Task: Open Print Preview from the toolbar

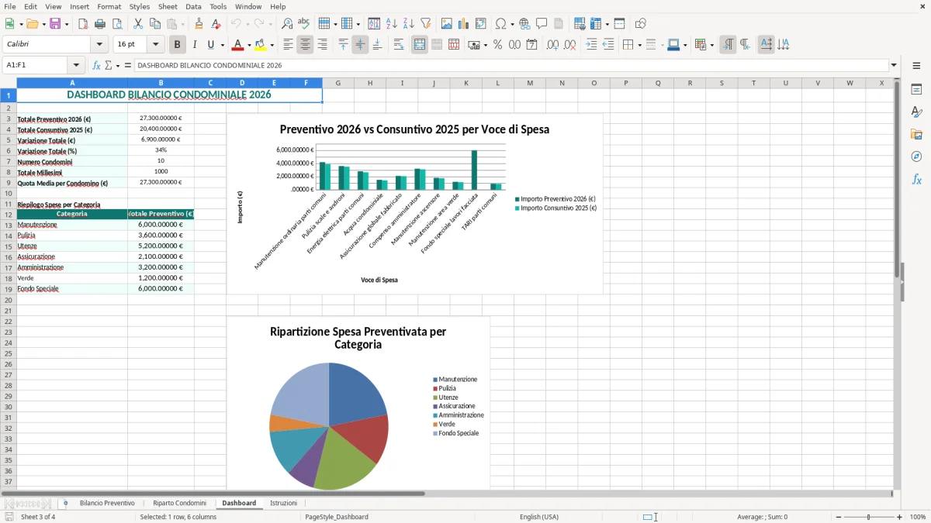Action: pyautogui.click(x=117, y=24)
